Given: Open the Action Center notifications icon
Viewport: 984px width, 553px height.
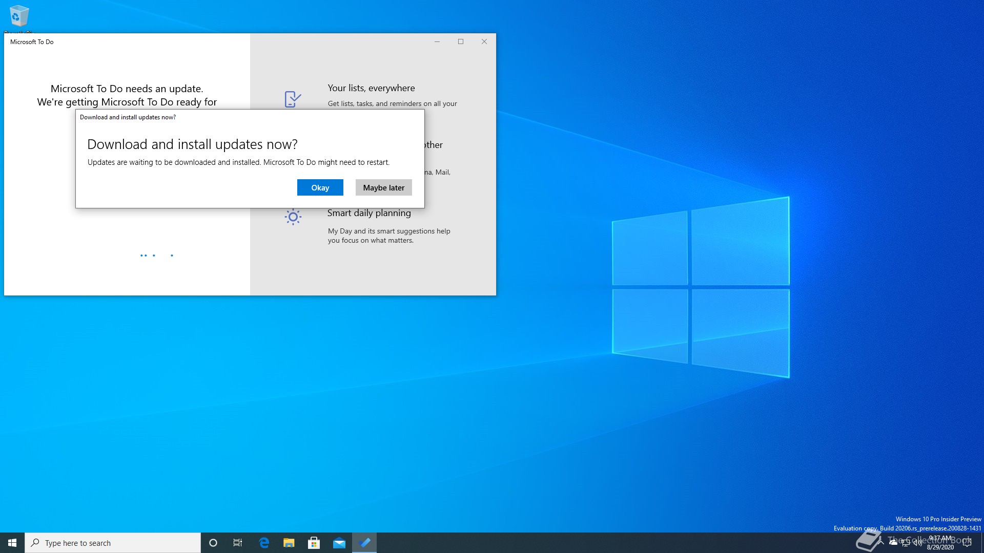Looking at the screenshot, I should 967,543.
